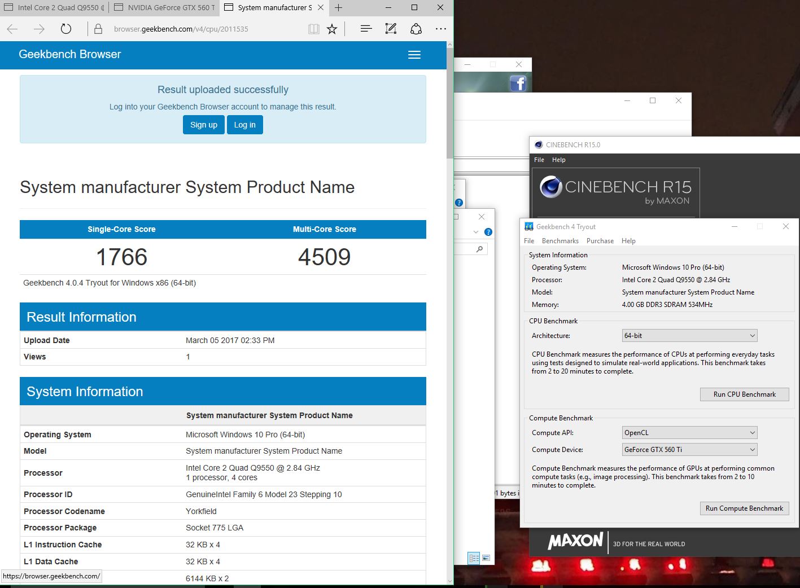Refresh the Geekbench result page
800x588 pixels.
point(66,29)
